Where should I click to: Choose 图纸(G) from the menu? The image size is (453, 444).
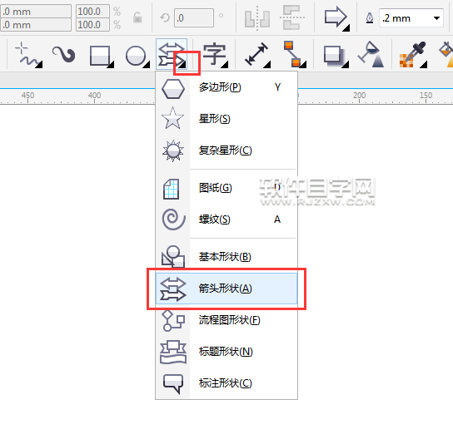[226, 188]
